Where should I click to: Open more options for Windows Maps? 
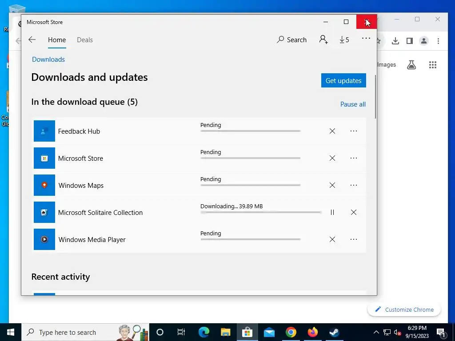tap(353, 185)
